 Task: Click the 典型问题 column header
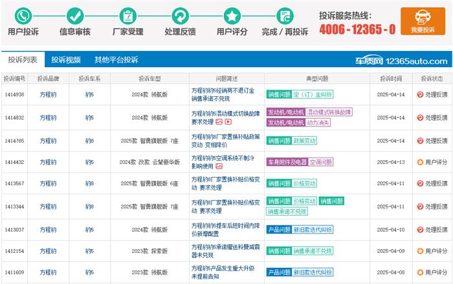click(317, 79)
